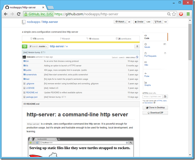This screenshot has width=195, height=160.
Task: Open Pulse in sidebar
Action: point(147,76)
